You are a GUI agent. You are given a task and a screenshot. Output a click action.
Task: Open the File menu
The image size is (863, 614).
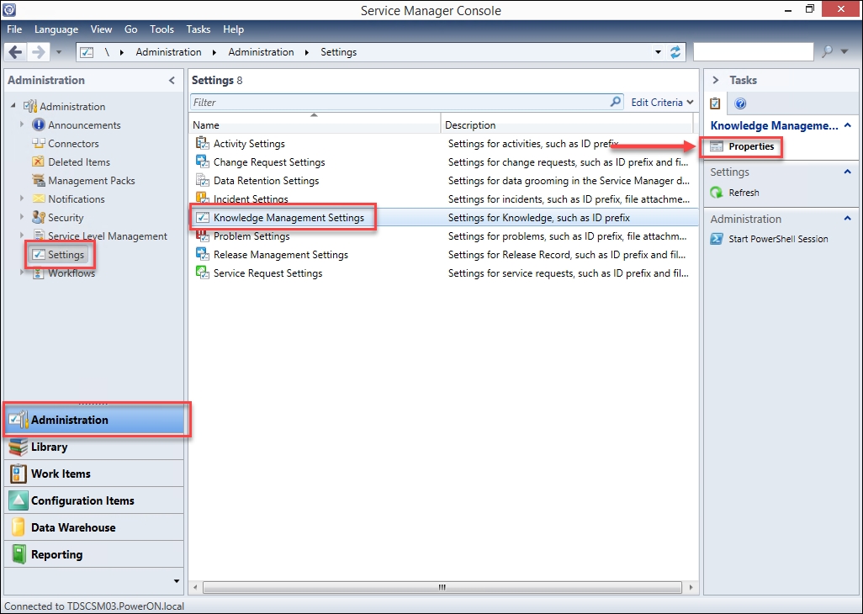[x=14, y=29]
